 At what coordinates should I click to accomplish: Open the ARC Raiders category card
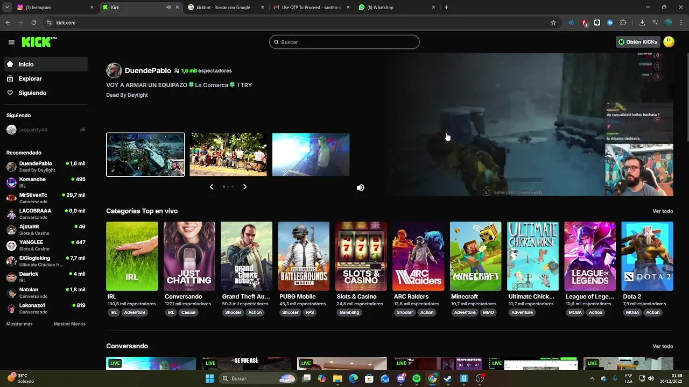418,256
